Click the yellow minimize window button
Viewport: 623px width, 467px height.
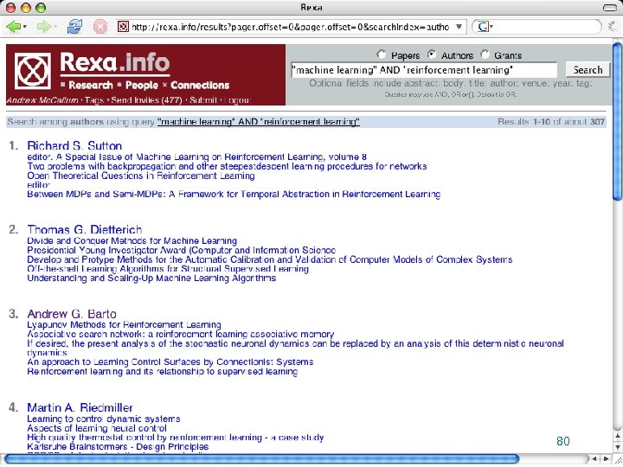(x=26, y=8)
